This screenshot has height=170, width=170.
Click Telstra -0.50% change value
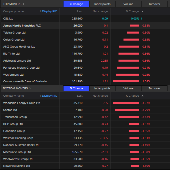146,33
